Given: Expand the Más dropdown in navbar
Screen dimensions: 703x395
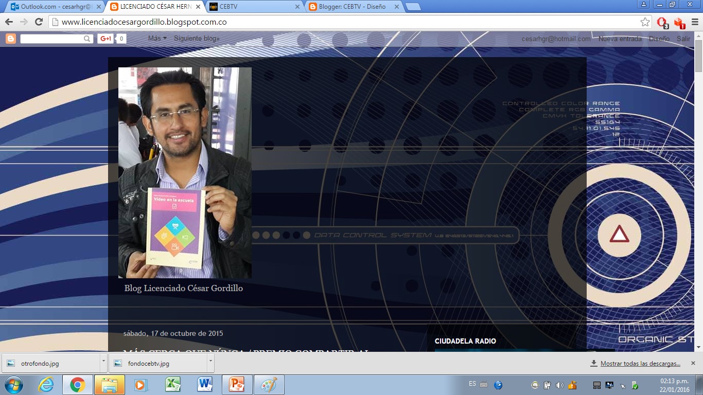Looking at the screenshot, I should point(157,39).
